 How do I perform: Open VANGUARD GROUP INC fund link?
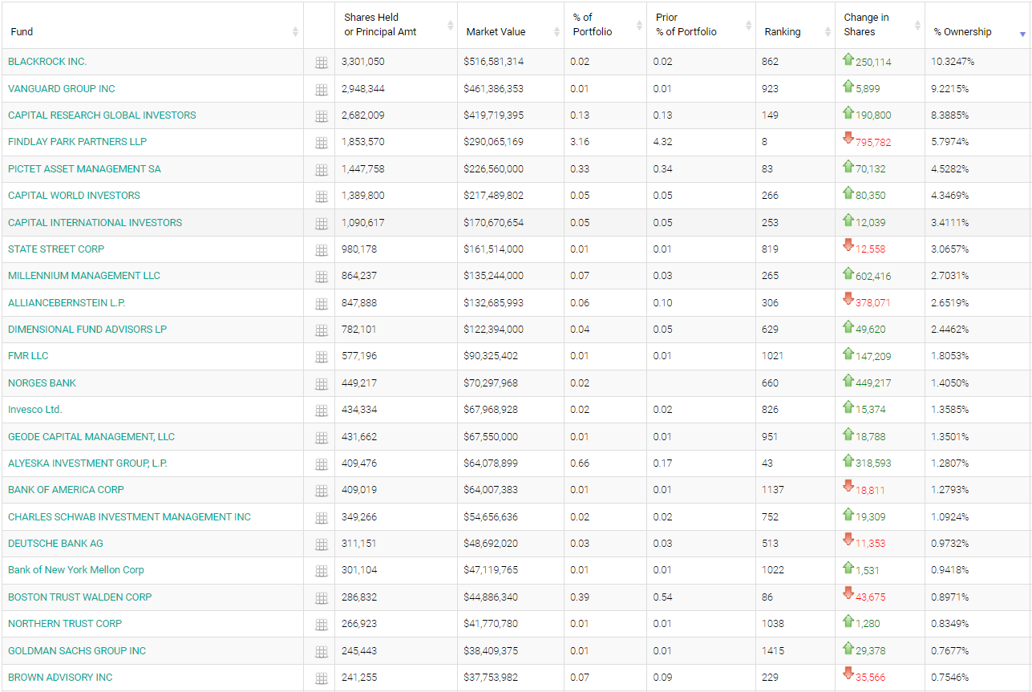[x=62, y=88]
